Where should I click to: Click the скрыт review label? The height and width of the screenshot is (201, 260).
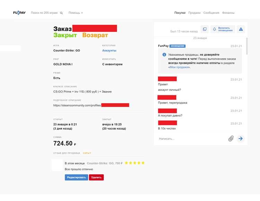coord(87,153)
